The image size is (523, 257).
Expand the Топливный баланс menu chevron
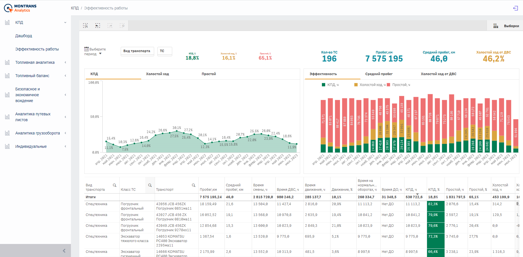65,76
